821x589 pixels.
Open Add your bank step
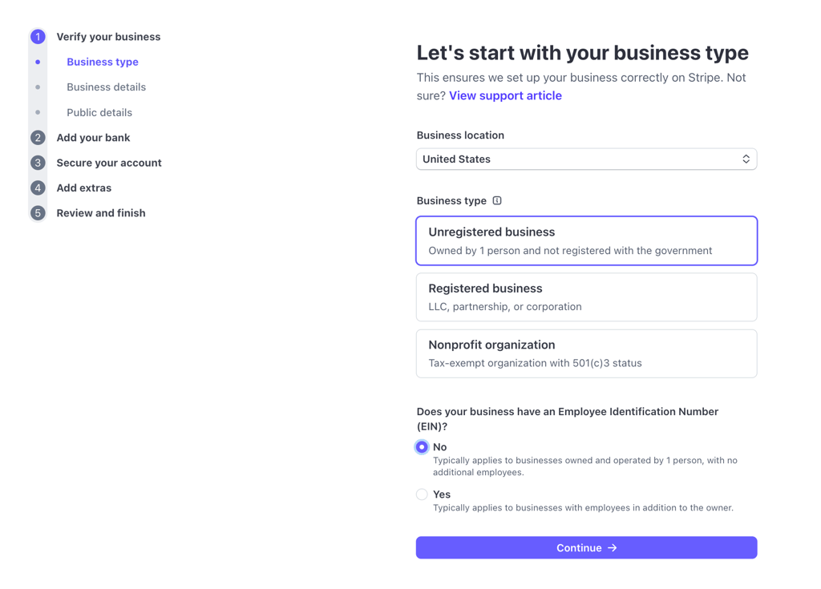[93, 138]
